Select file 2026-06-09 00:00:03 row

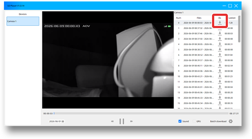tap(206, 23)
